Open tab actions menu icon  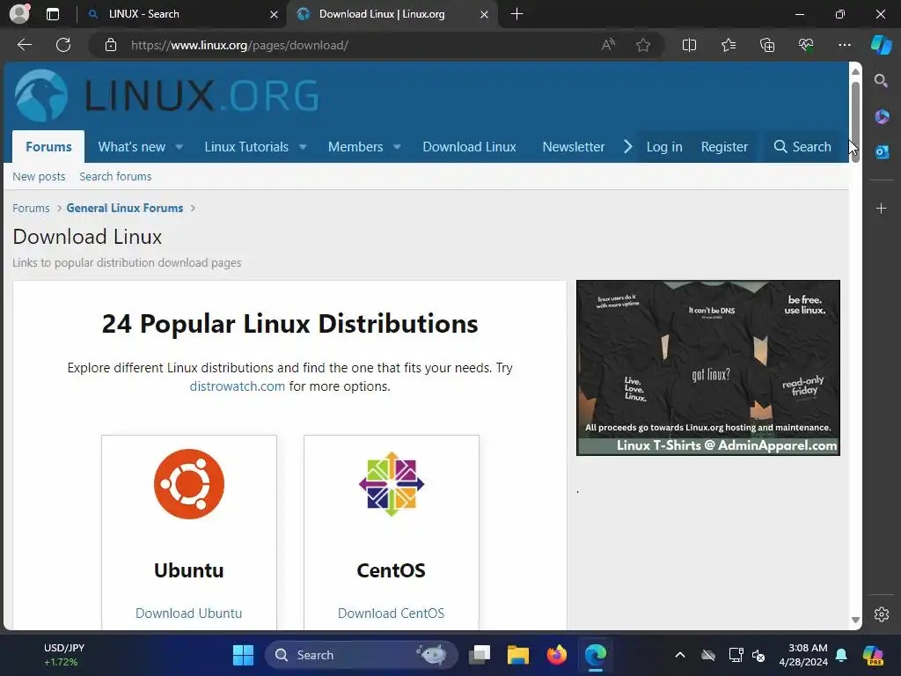tap(53, 14)
